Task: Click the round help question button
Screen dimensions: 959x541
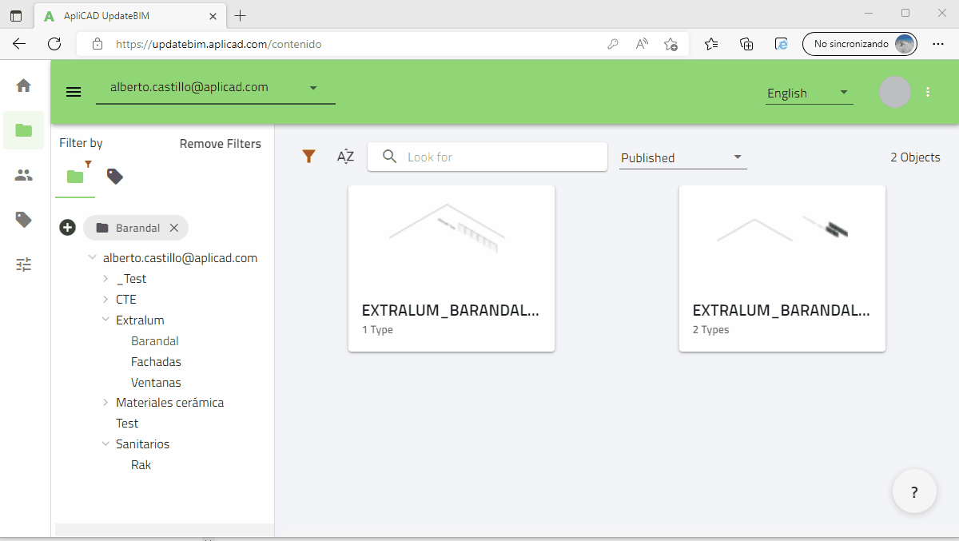Action: point(914,491)
